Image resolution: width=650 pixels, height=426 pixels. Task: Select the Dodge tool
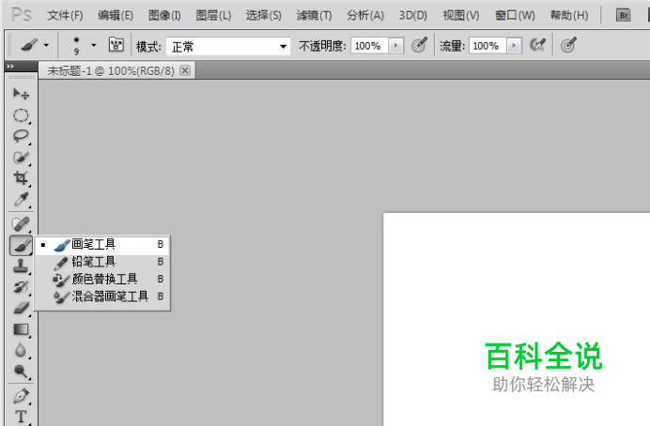click(21, 372)
